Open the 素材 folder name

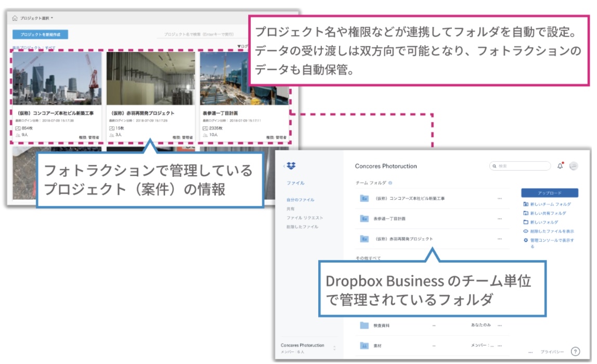coord(378,346)
